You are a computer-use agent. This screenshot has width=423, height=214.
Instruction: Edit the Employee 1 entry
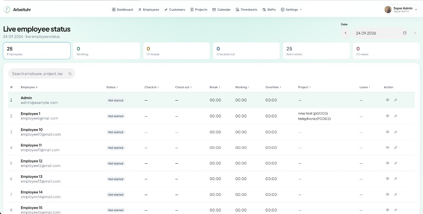point(395,116)
